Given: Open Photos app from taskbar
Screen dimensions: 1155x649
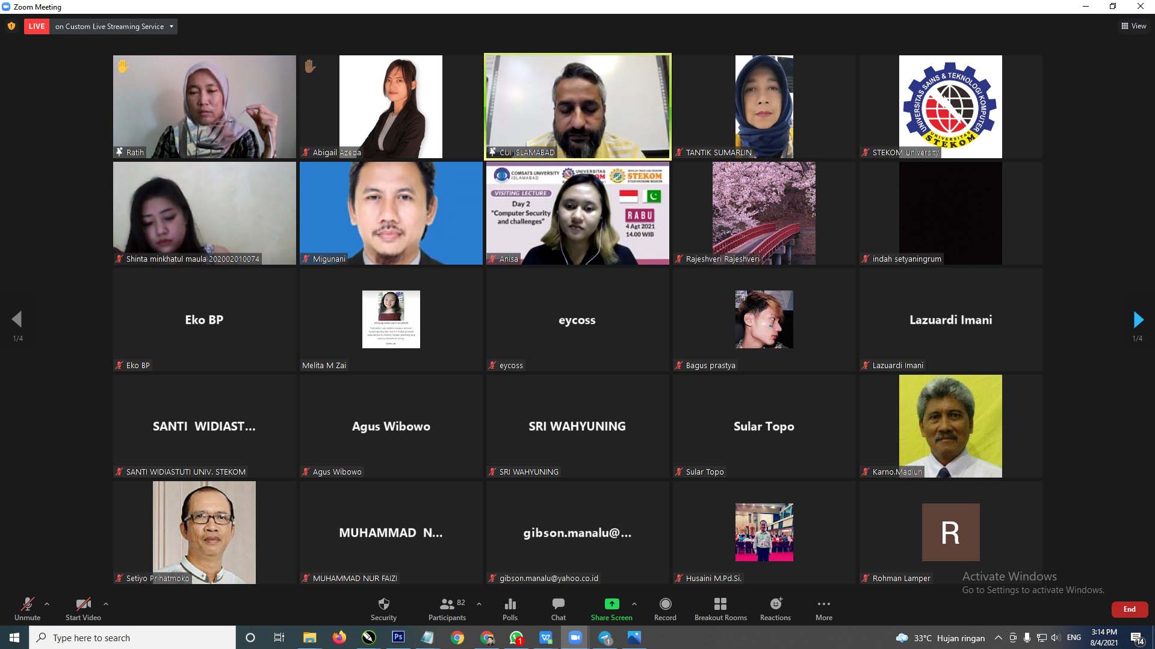Looking at the screenshot, I should [x=634, y=638].
